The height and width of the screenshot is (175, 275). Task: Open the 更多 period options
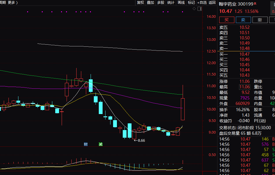point(12,3)
